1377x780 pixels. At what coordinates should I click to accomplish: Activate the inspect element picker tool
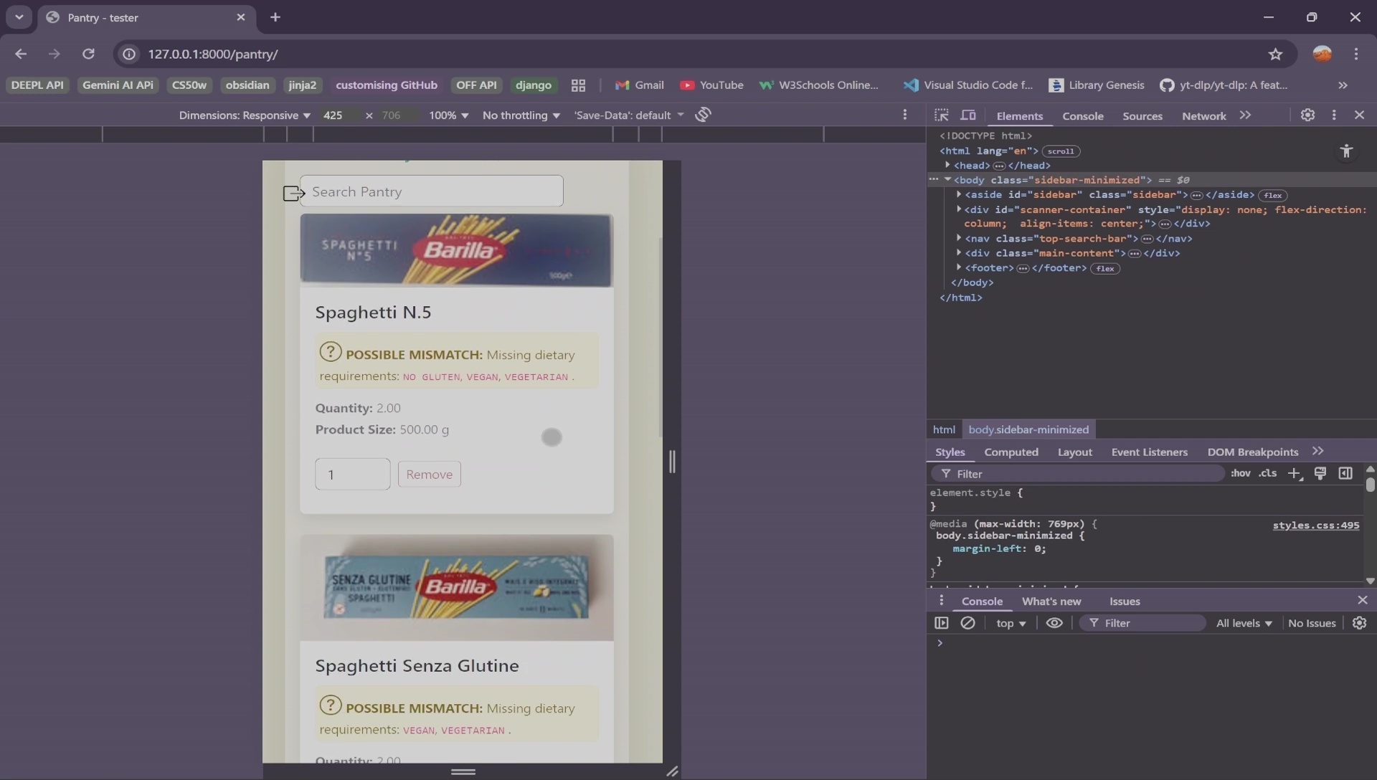(942, 115)
